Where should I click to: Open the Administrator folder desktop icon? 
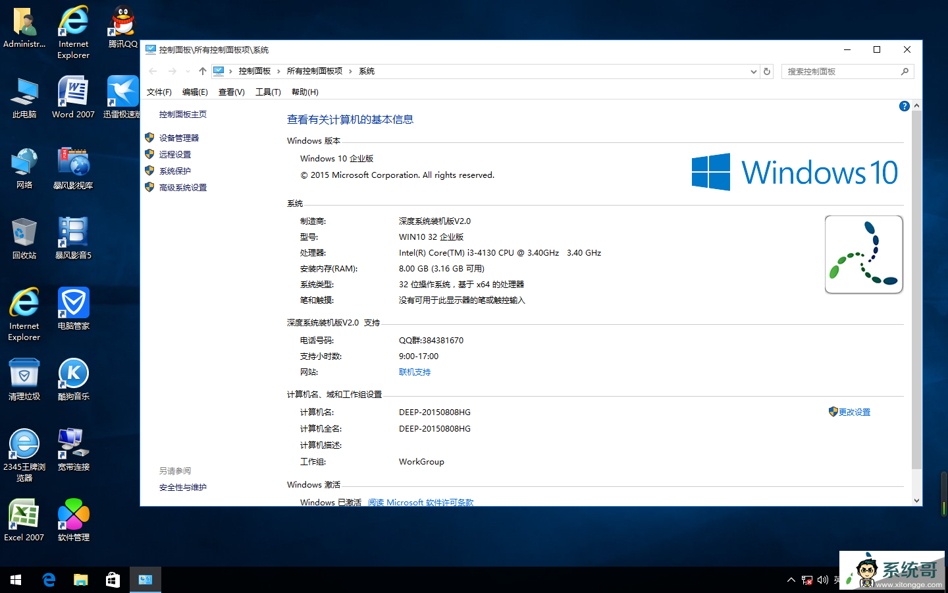tap(24, 28)
